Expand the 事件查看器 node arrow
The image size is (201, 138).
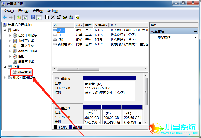pos(10,41)
